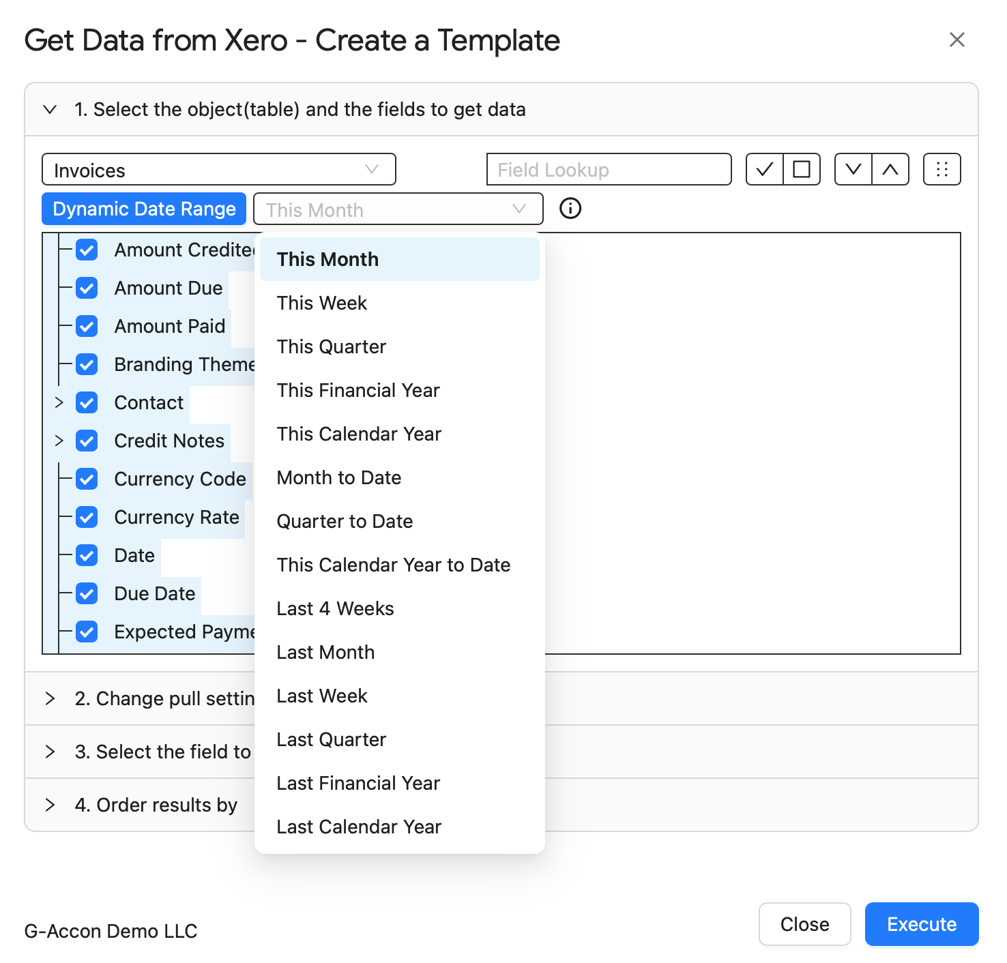1007x963 pixels.
Task: Choose Last Quarter option
Action: point(400,739)
